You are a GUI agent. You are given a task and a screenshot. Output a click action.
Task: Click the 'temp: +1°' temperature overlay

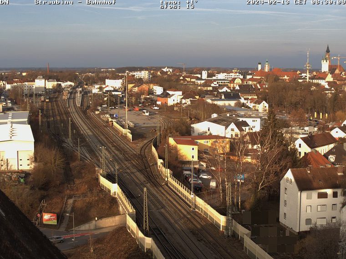[179, 2]
